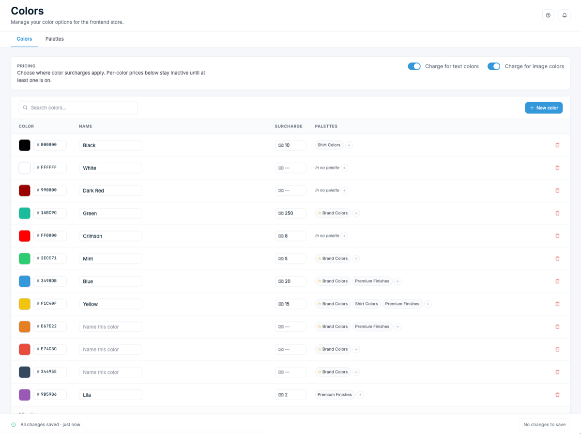
Task: Edit the hex code field 1ABC9C
Action: 50,213
